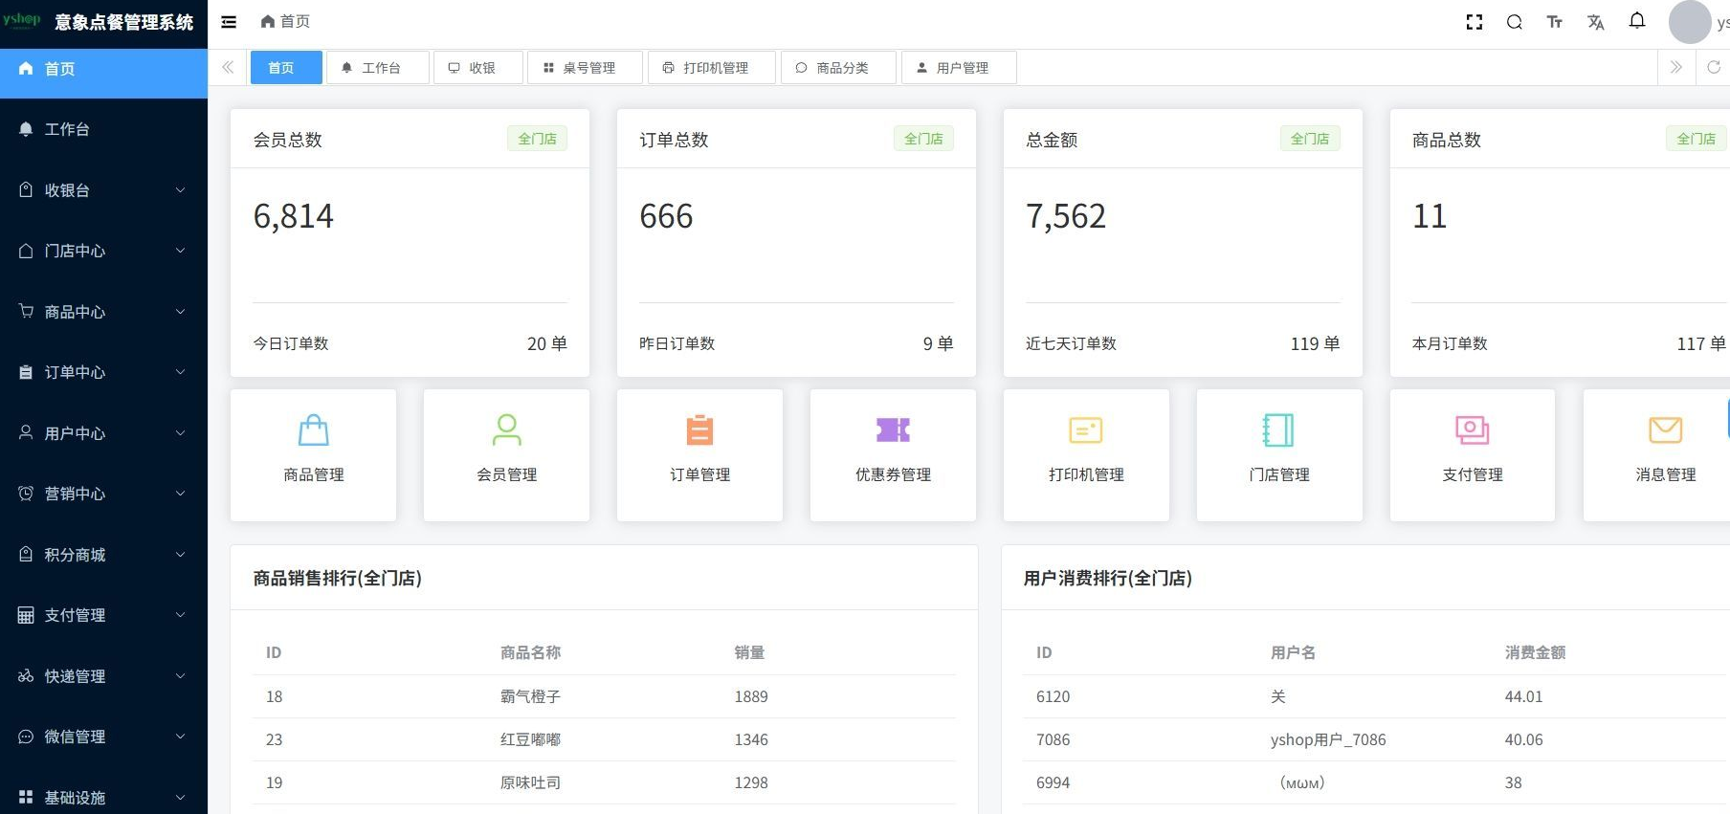Expand 微信管理 sidebar section
This screenshot has width=1730, height=814.
103,737
